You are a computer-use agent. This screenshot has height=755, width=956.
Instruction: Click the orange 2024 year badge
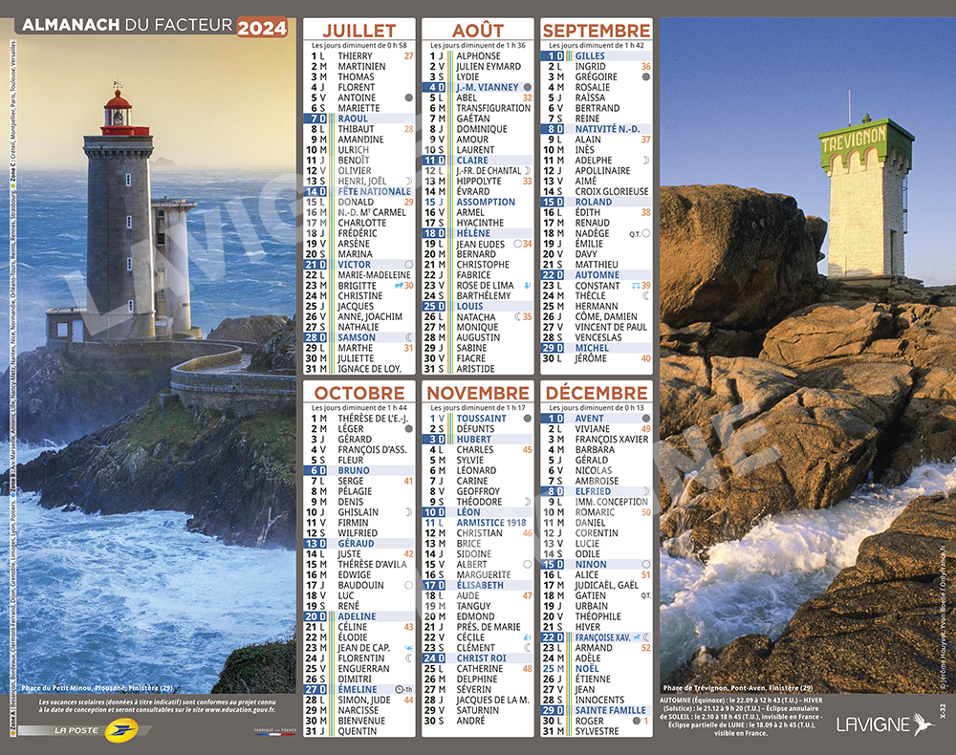point(262,29)
